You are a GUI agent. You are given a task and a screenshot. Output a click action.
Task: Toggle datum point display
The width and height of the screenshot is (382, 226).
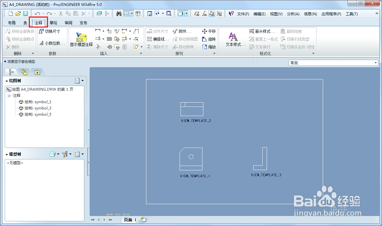coord(212,13)
